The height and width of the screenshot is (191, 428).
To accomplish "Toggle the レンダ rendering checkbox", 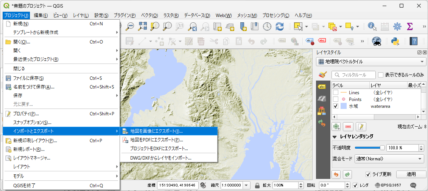I will (x=355, y=185).
